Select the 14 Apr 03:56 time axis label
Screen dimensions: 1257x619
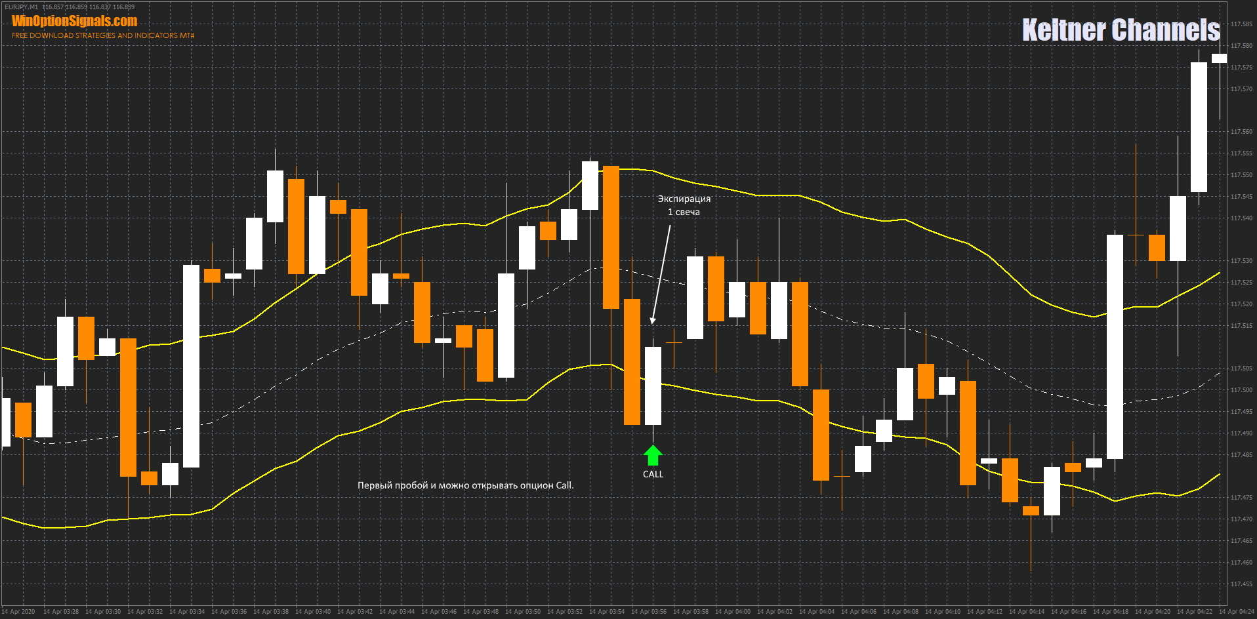click(x=648, y=612)
